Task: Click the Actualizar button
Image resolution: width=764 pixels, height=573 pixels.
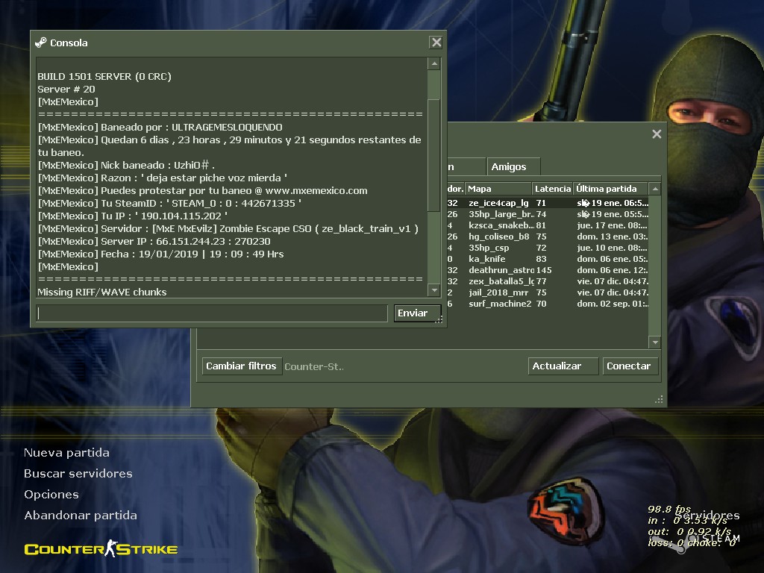Action: (x=563, y=366)
